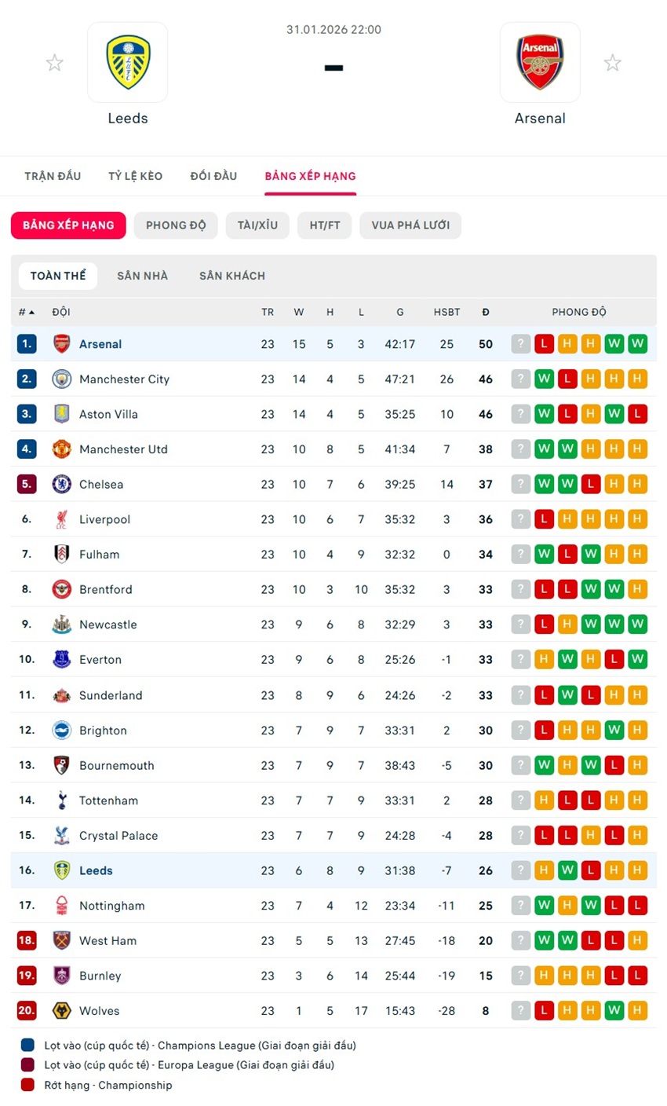This screenshot has height=1106, width=667.
Task: Open the TỶ LỆ KÈO tab
Action: pos(136,176)
